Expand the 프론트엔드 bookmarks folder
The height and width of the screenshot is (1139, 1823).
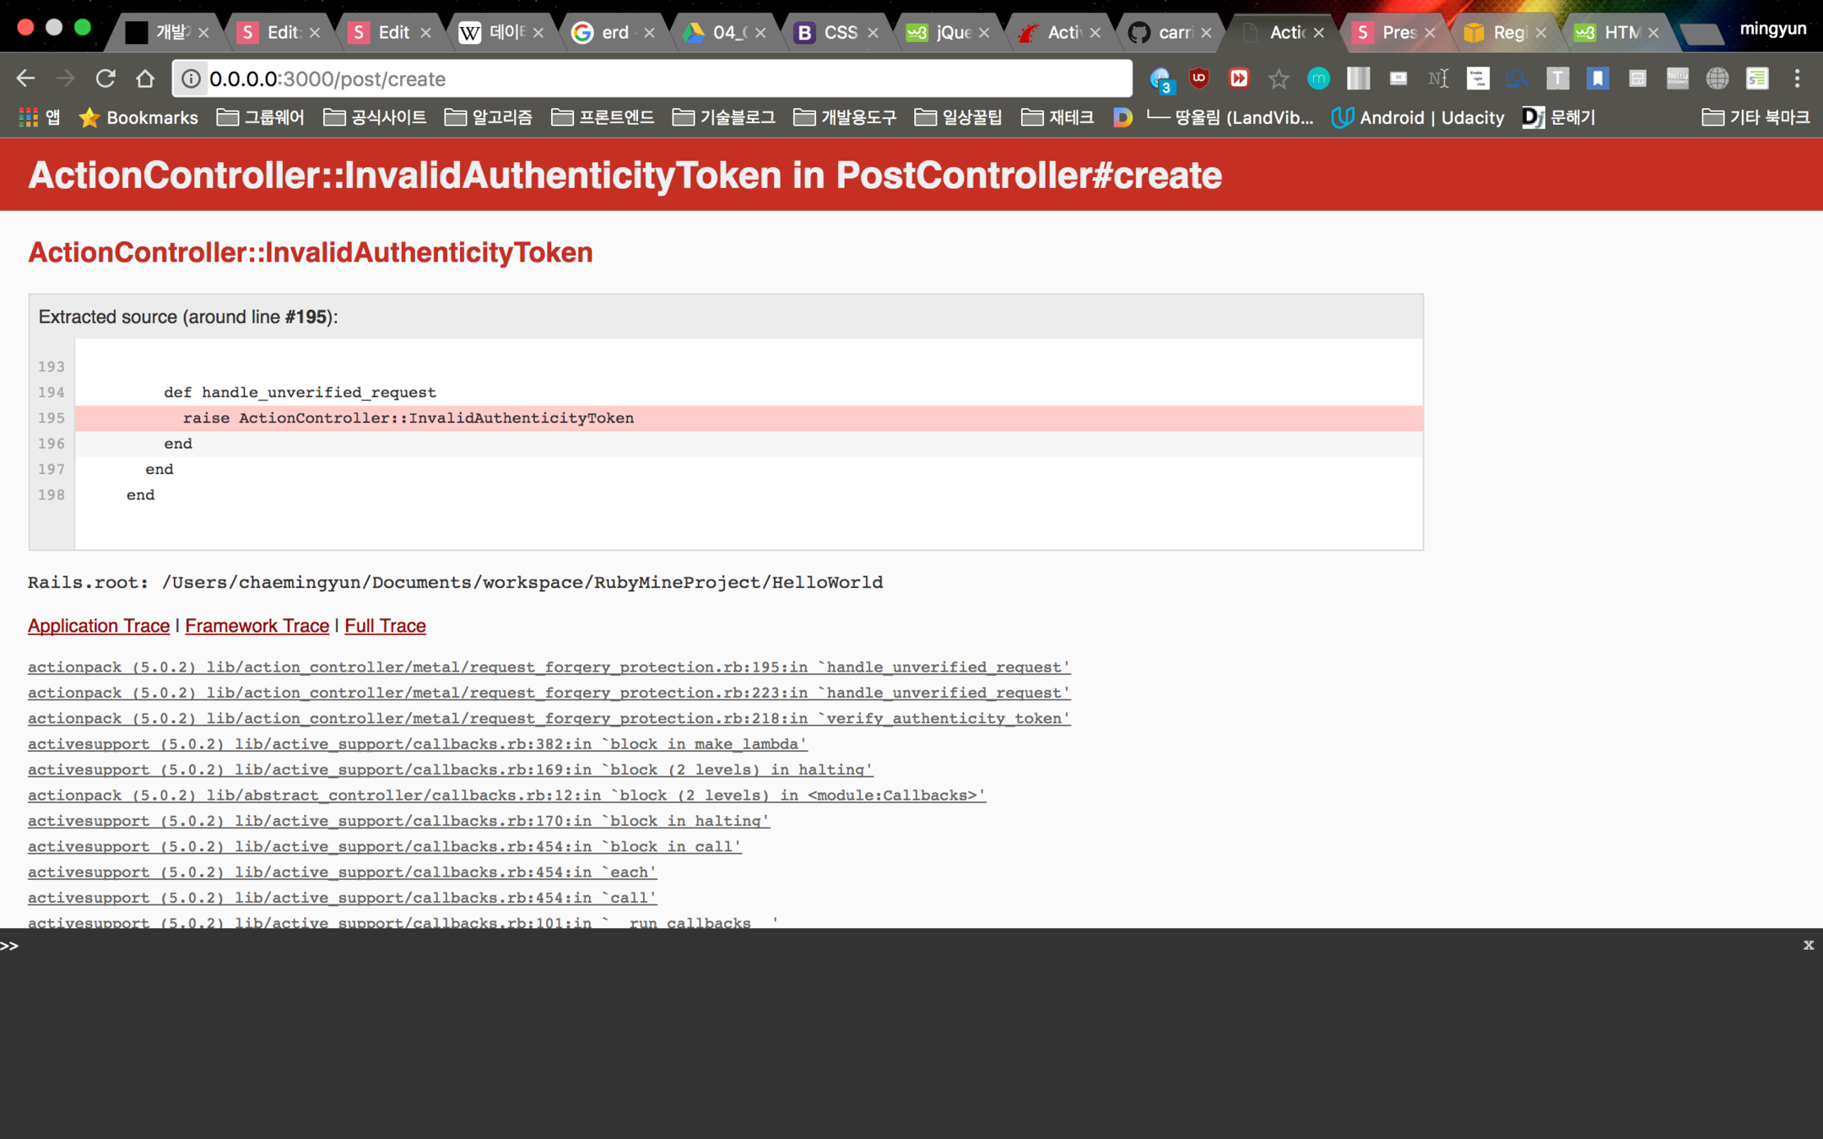point(603,117)
